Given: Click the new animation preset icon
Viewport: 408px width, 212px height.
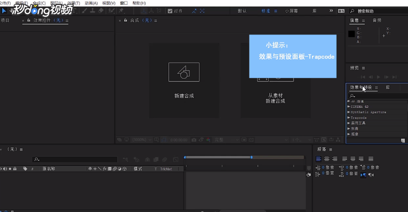Looking at the screenshot, I should (403, 140).
